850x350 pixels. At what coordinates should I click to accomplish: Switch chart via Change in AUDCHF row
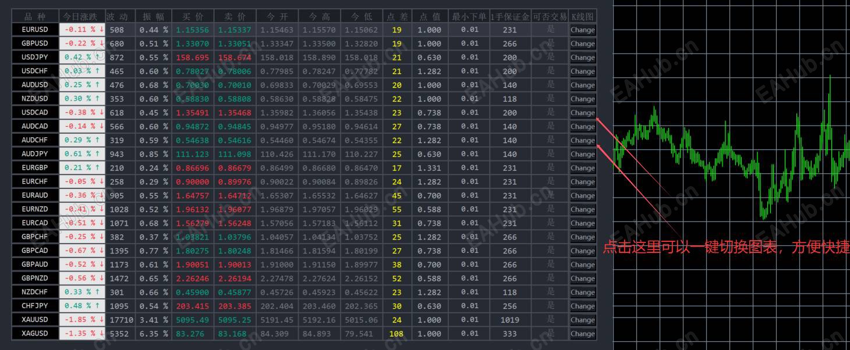click(x=582, y=140)
